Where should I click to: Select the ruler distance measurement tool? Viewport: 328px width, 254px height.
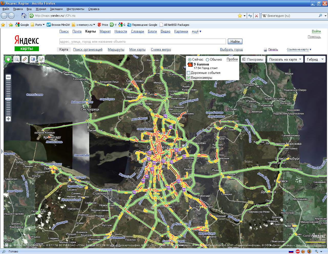(x=25, y=59)
